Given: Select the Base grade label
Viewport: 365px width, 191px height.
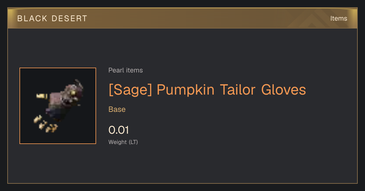Looking at the screenshot, I should (117, 109).
